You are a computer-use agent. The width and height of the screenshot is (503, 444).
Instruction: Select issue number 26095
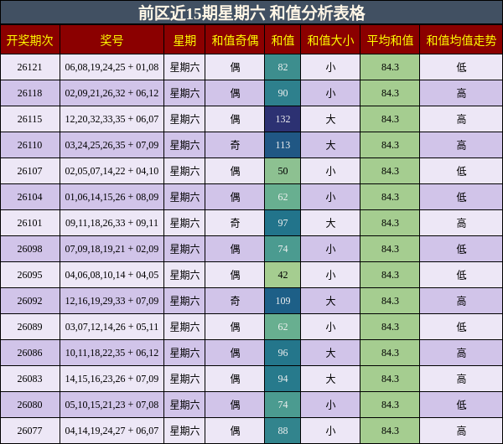(30, 275)
